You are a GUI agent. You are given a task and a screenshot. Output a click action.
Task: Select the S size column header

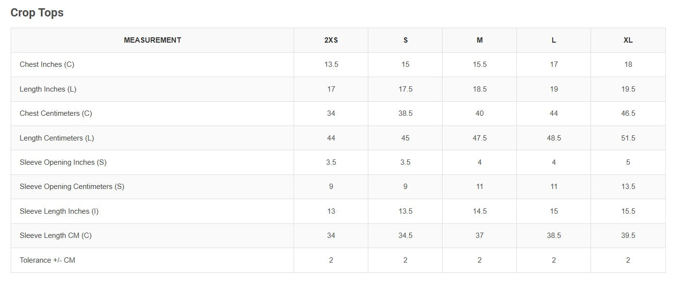(x=405, y=40)
